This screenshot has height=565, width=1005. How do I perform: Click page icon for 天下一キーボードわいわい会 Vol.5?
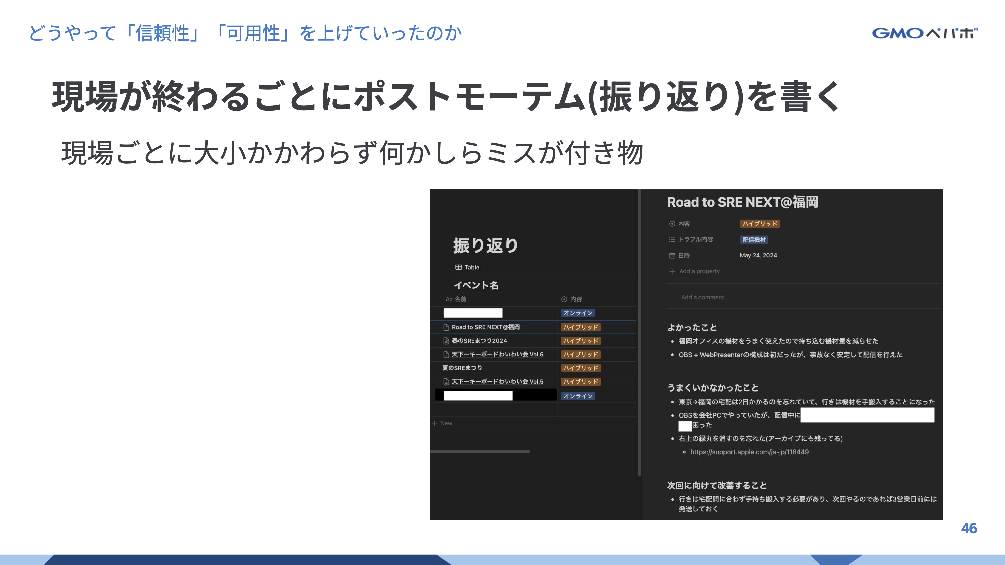446,382
